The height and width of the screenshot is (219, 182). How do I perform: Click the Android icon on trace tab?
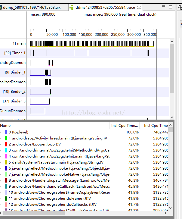[72, 7]
